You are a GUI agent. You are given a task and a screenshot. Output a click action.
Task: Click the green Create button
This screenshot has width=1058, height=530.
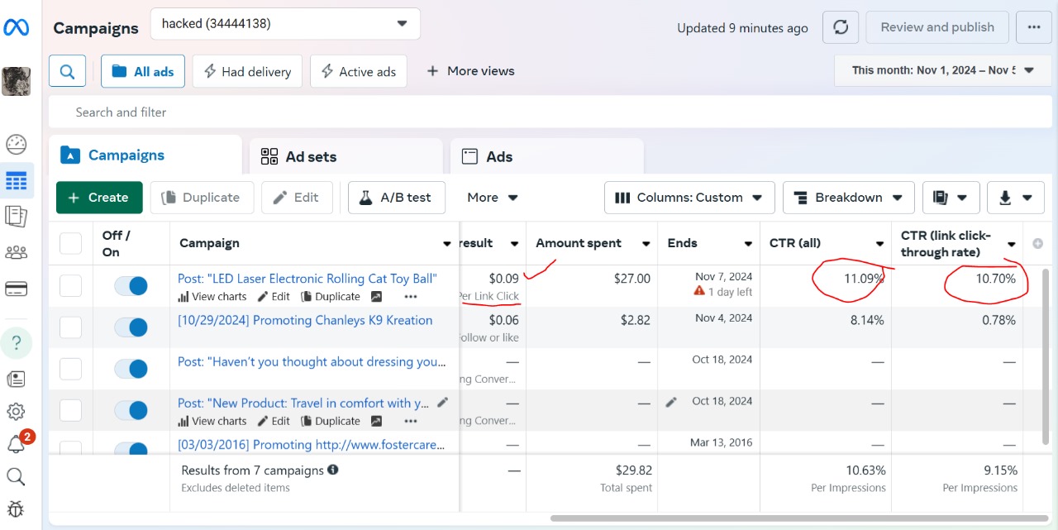click(x=99, y=198)
